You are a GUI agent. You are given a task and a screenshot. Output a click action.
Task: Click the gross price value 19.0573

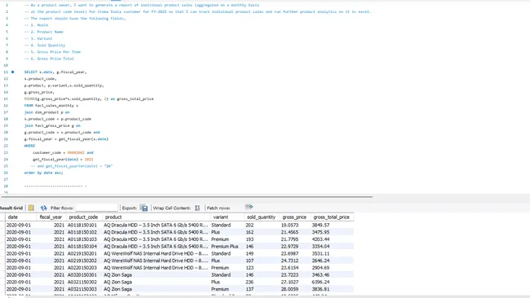pyautogui.click(x=289, y=225)
